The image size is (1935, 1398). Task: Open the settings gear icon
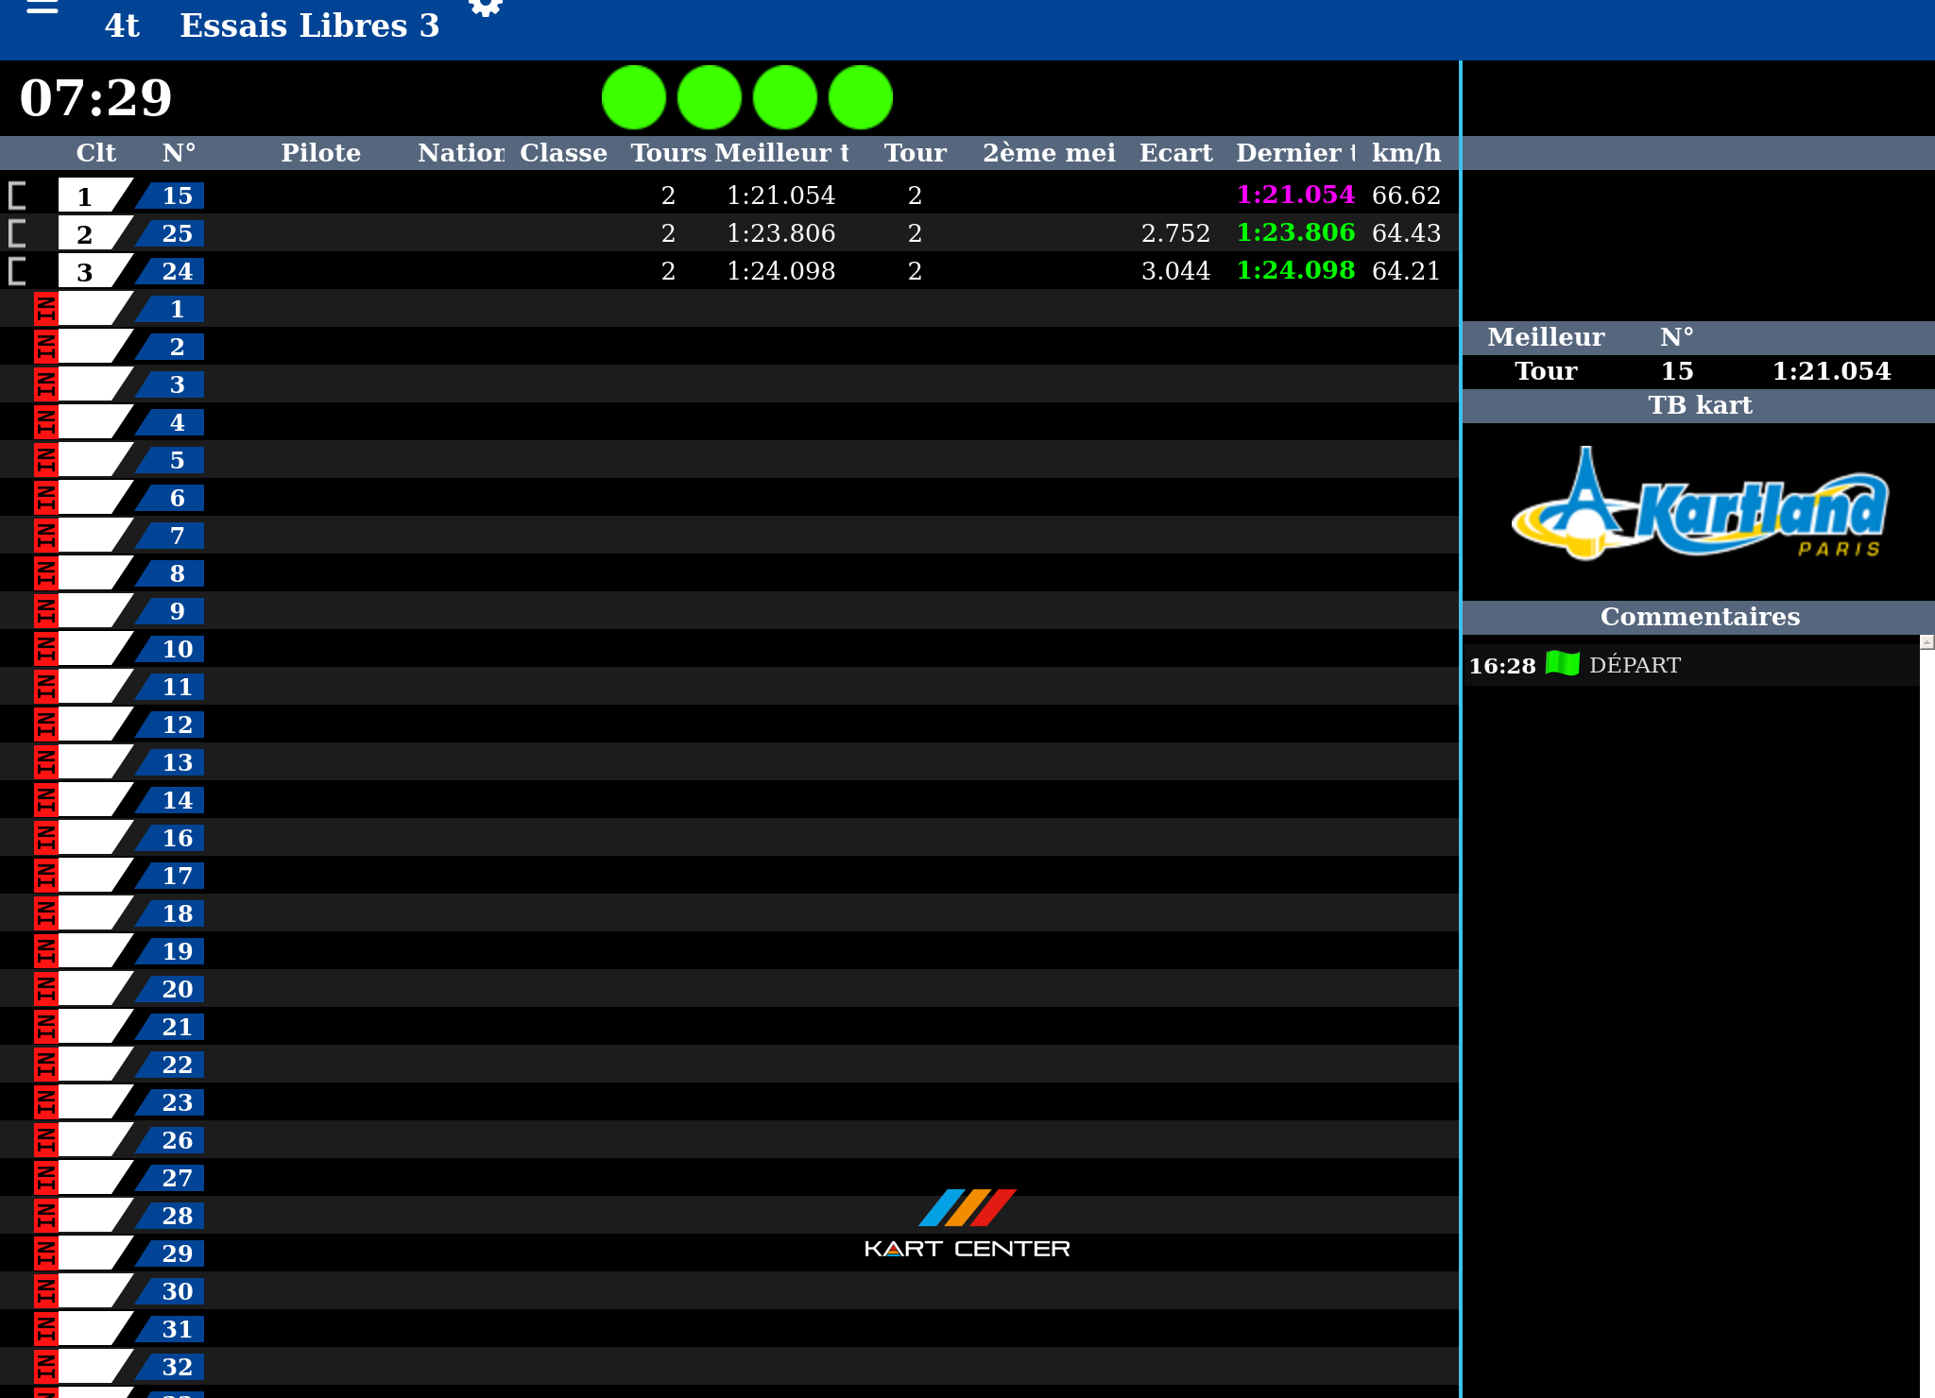[486, 8]
